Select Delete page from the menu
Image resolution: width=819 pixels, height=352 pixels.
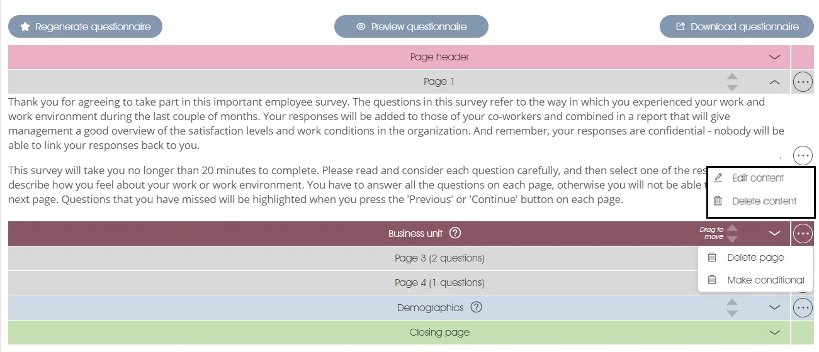coord(755,257)
